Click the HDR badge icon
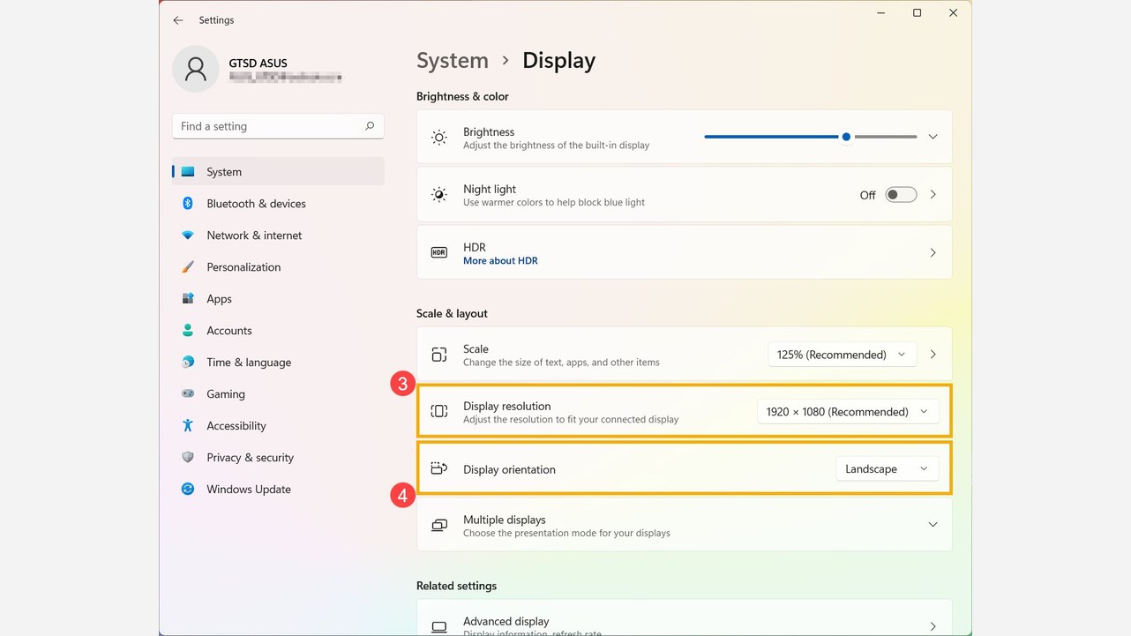 click(x=439, y=253)
